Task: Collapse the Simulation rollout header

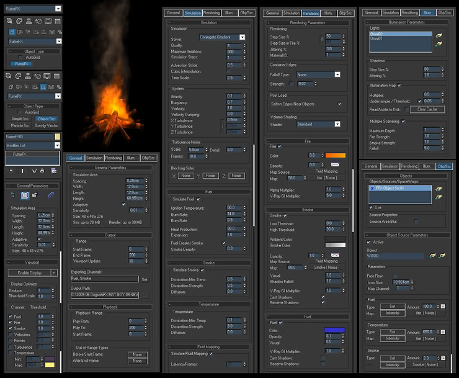Action: click(x=209, y=22)
